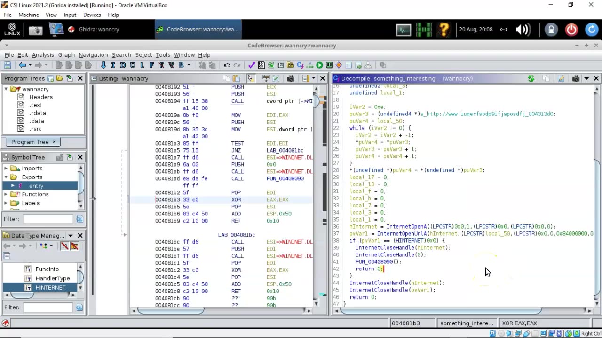This screenshot has height=338, width=602.
Task: Click the 'F' next function toolbar icon
Action: click(152, 65)
